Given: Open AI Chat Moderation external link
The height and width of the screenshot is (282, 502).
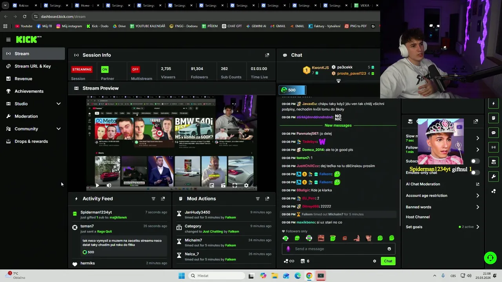Looking at the screenshot, I should (478, 184).
